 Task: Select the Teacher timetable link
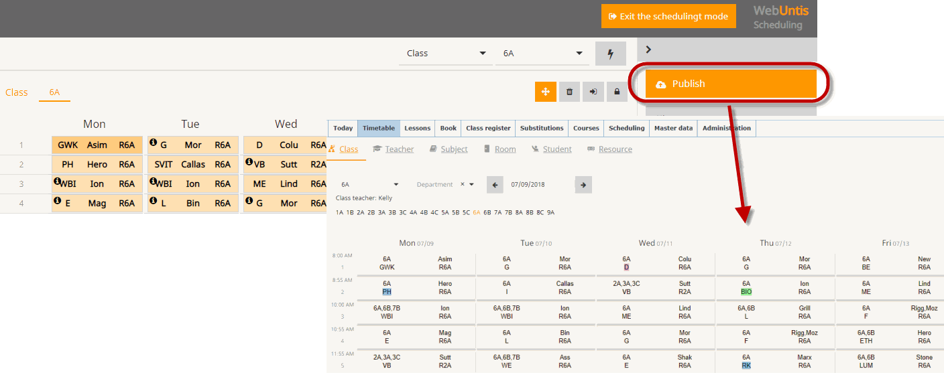[400, 149]
